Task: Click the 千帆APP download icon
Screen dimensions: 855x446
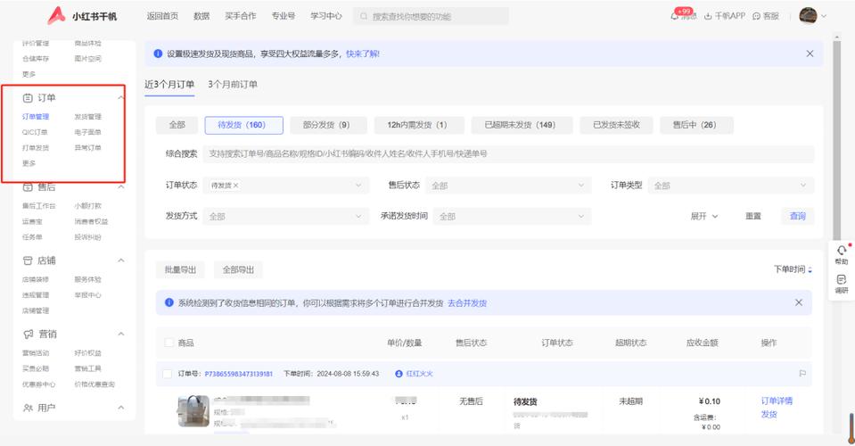Action: 709,16
